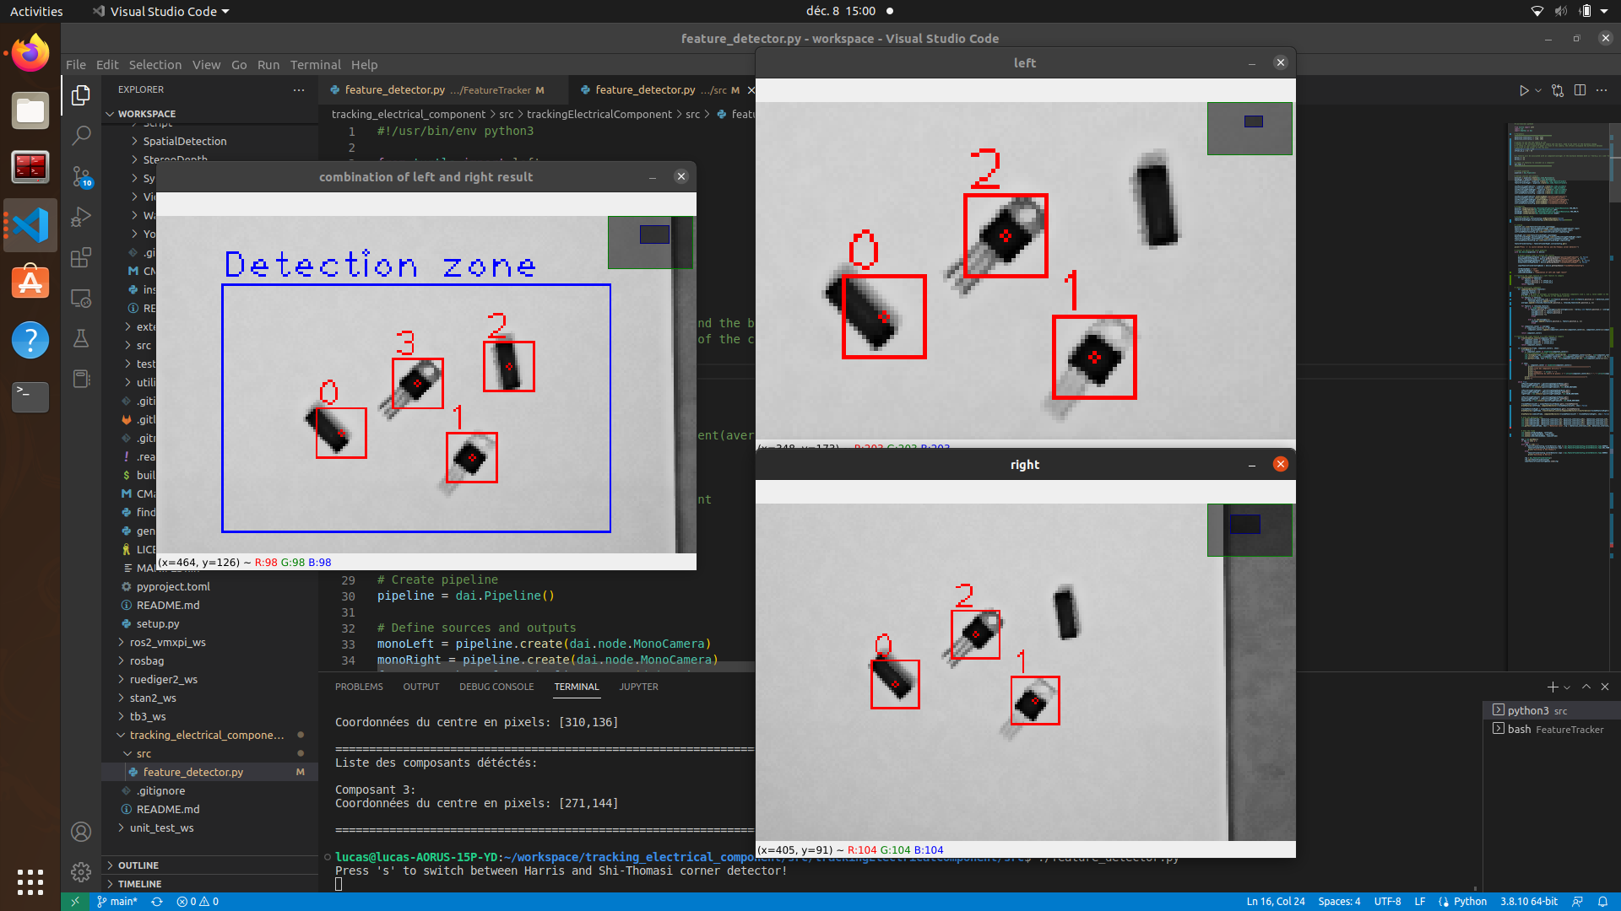Change the Python interpreter version in status bar
The image size is (1621, 911).
(1530, 901)
